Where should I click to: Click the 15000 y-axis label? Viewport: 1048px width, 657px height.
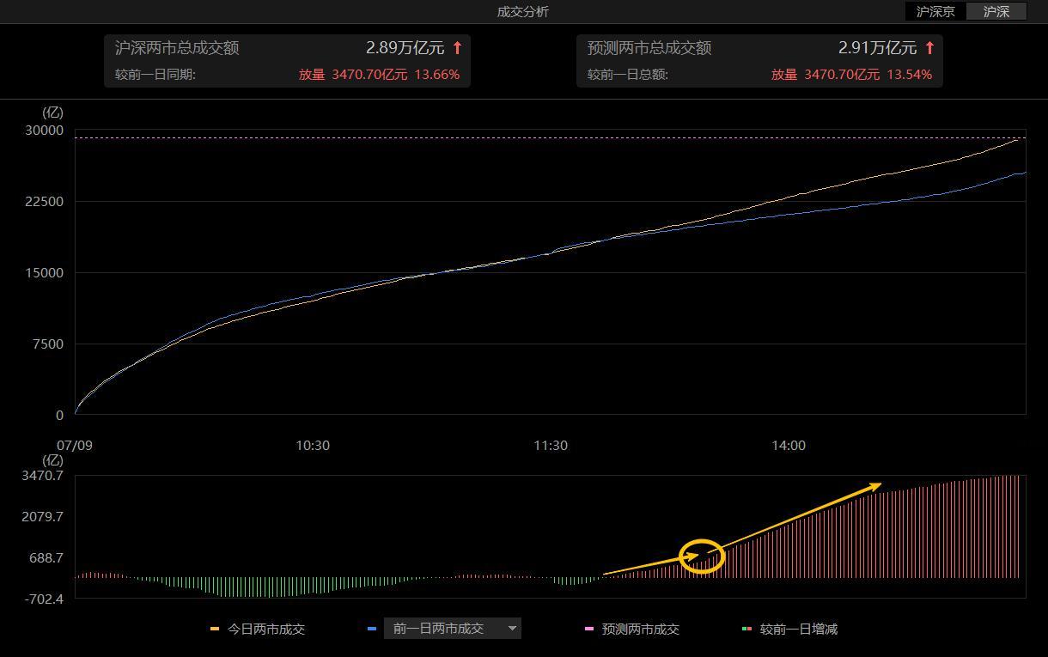point(45,273)
